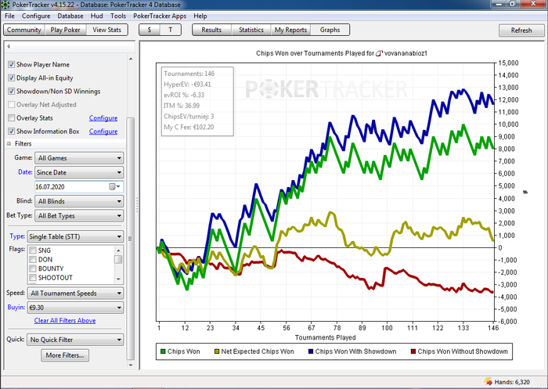
Task: Open the Hud menu
Action: pyautogui.click(x=96, y=16)
